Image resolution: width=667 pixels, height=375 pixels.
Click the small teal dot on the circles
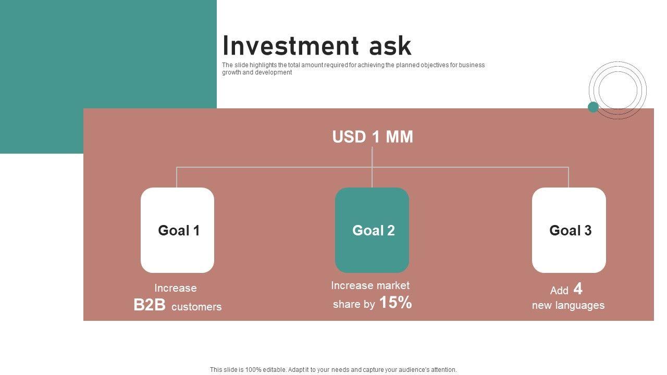coord(593,107)
